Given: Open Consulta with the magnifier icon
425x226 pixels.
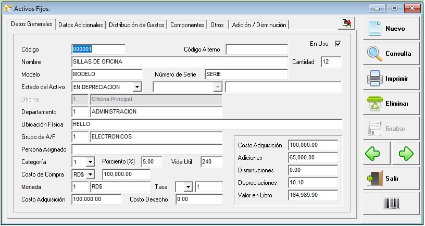Looking at the screenshot, I should point(375,53).
